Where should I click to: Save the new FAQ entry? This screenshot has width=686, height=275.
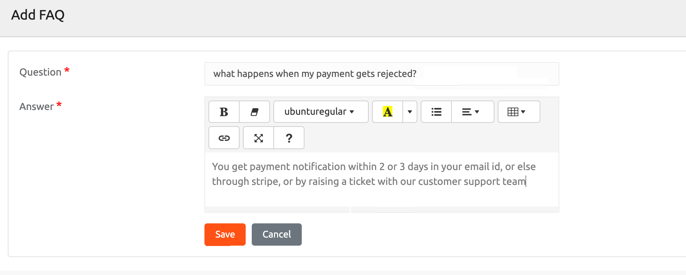tap(225, 234)
